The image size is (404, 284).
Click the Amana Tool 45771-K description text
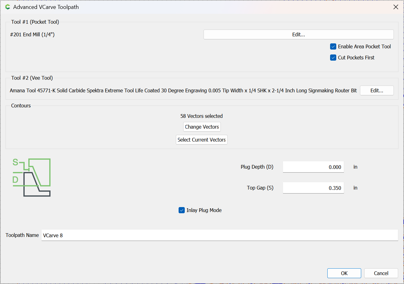click(183, 90)
